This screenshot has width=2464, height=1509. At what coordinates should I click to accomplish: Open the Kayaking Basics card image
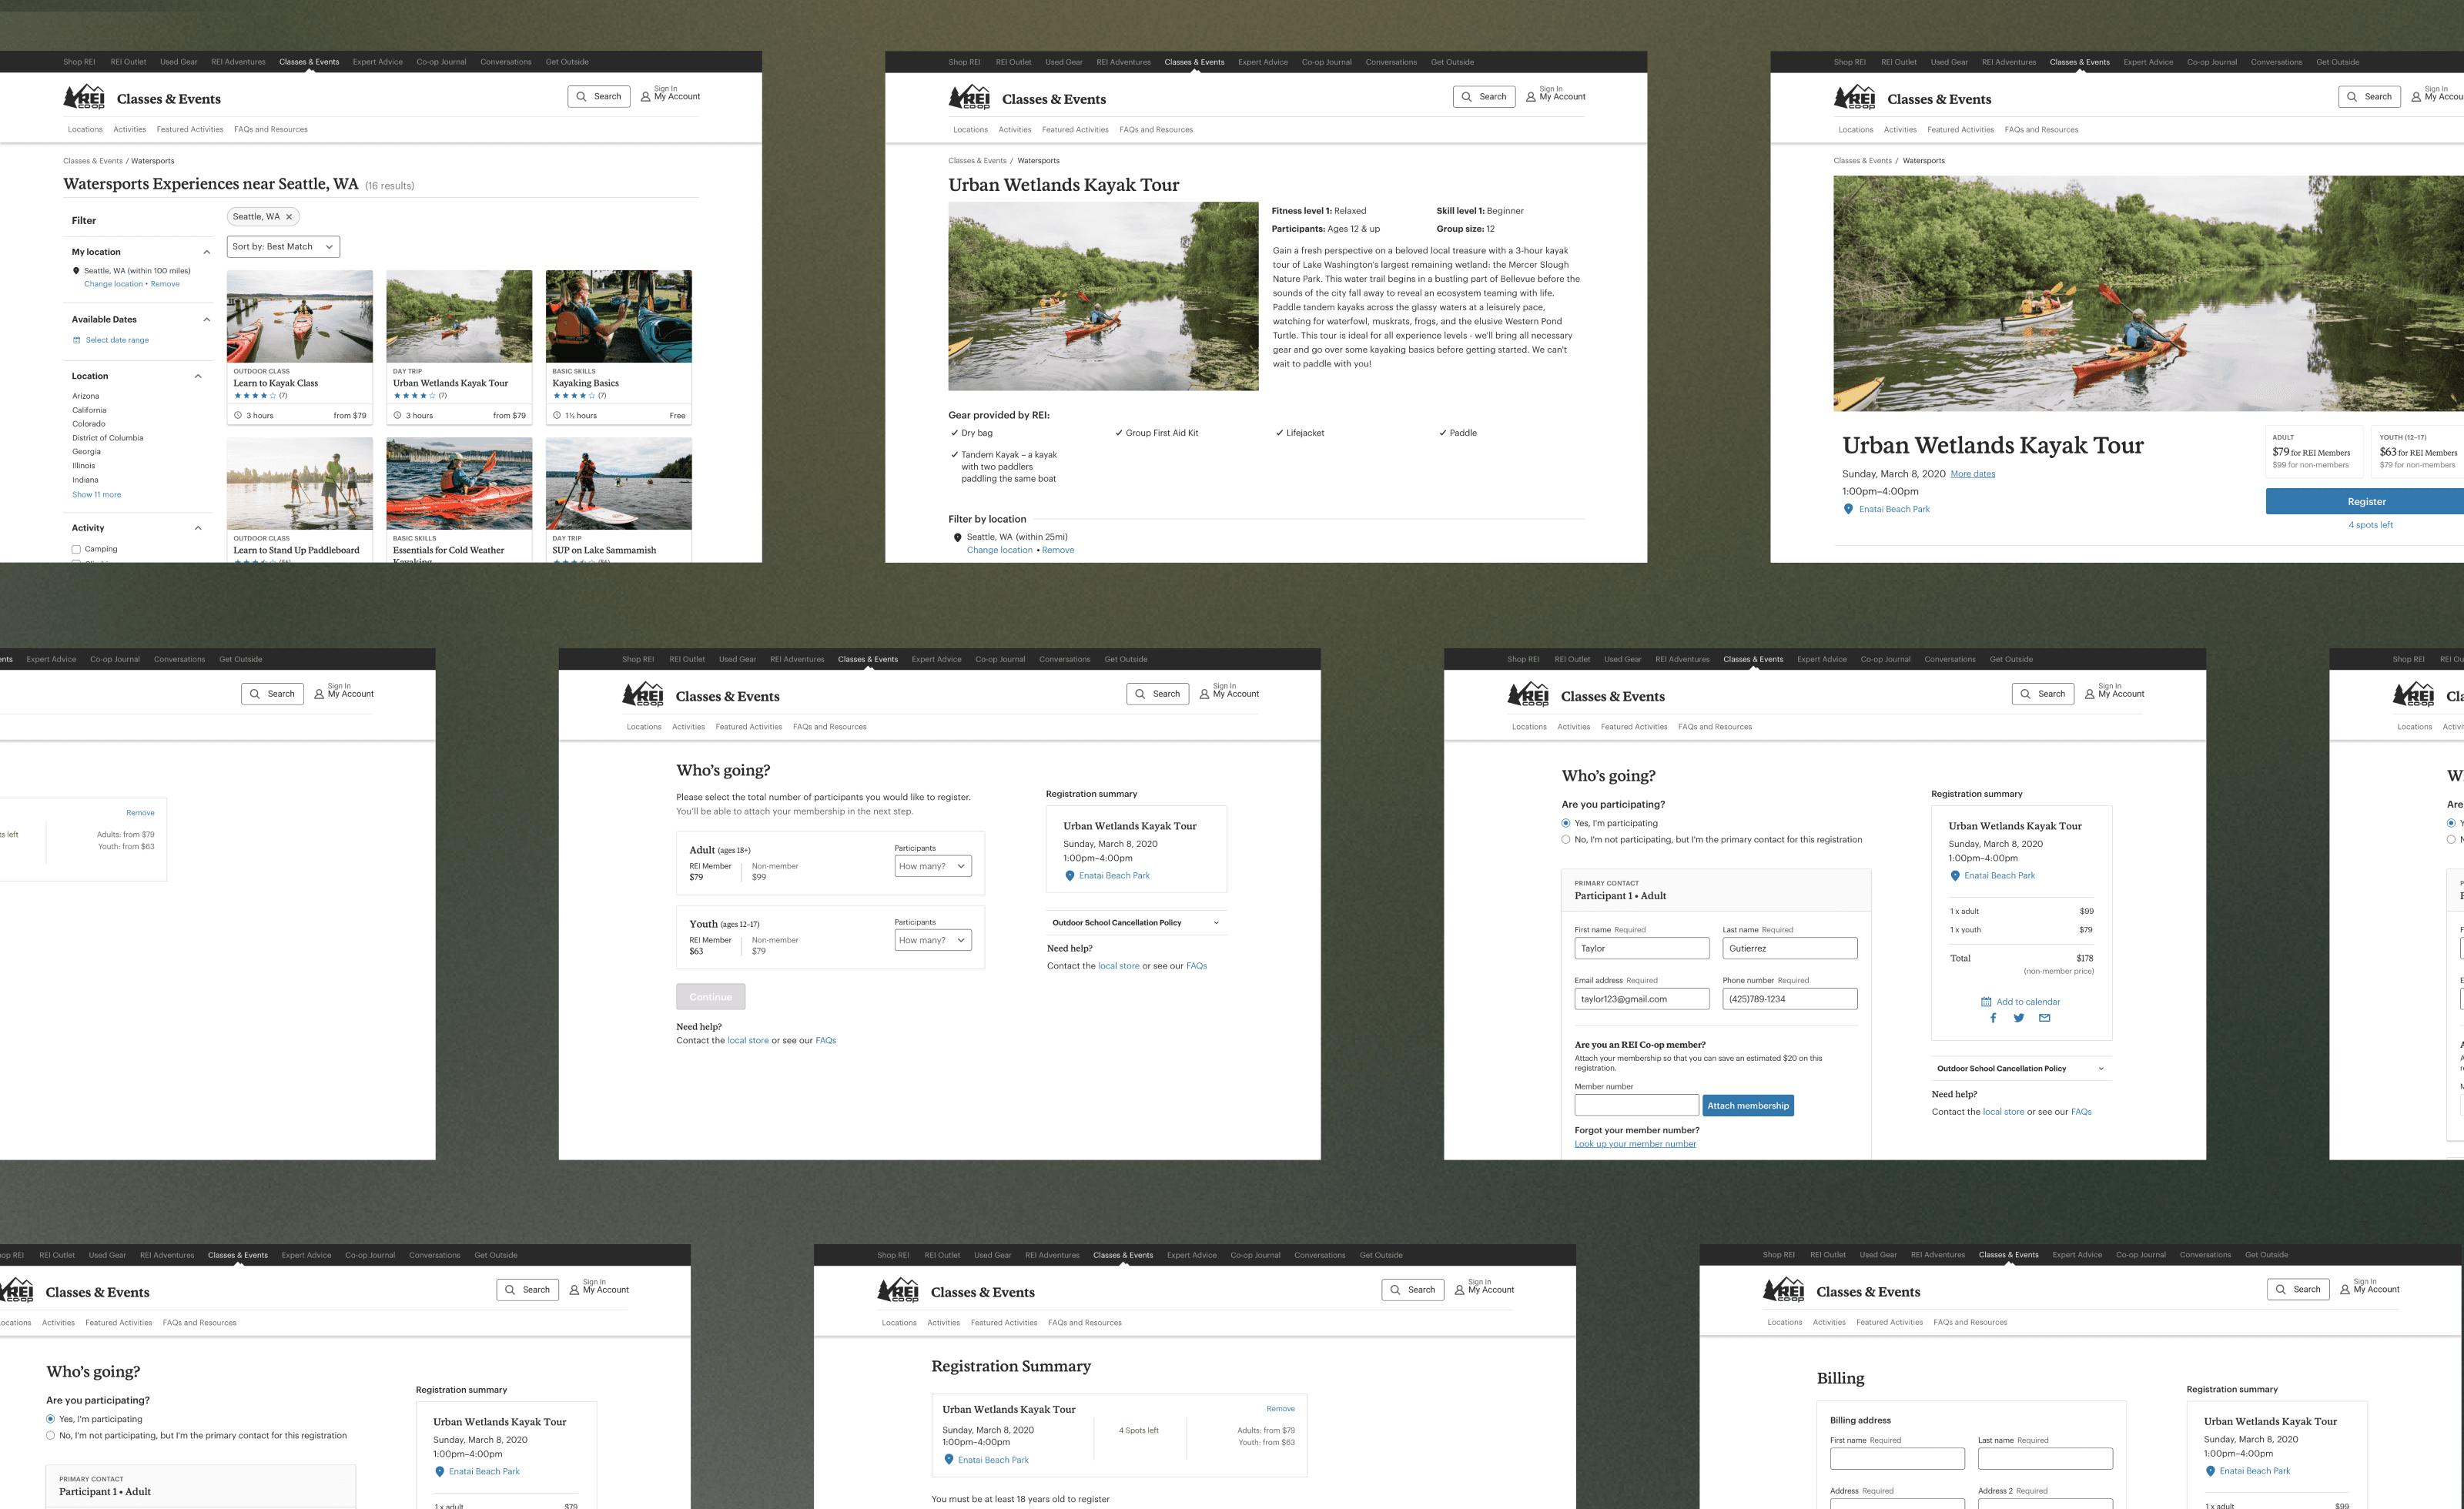[x=619, y=316]
